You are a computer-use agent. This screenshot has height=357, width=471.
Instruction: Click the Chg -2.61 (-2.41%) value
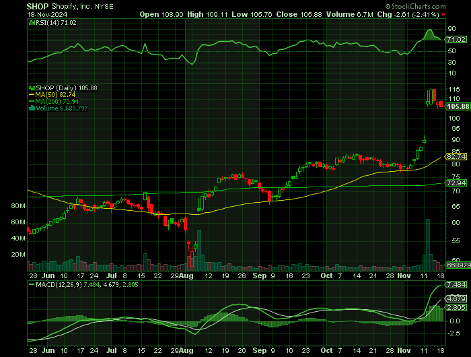coord(408,14)
